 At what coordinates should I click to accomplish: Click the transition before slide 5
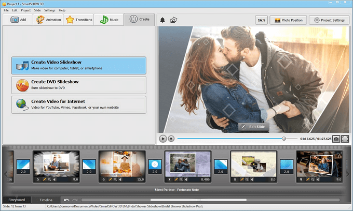[x=23, y=167]
